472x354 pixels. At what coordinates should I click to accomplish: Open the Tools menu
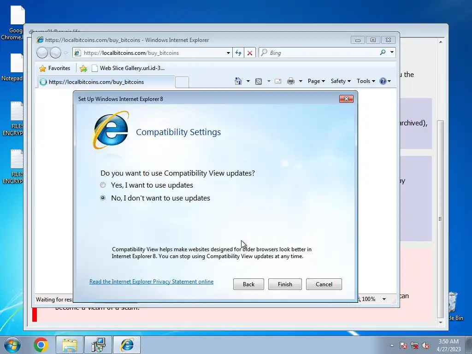(x=366, y=81)
